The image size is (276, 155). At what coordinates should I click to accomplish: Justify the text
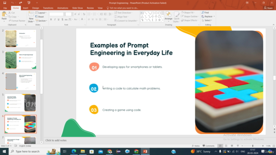100,19
